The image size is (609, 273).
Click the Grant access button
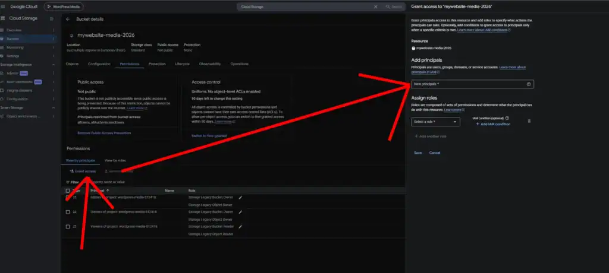point(83,171)
